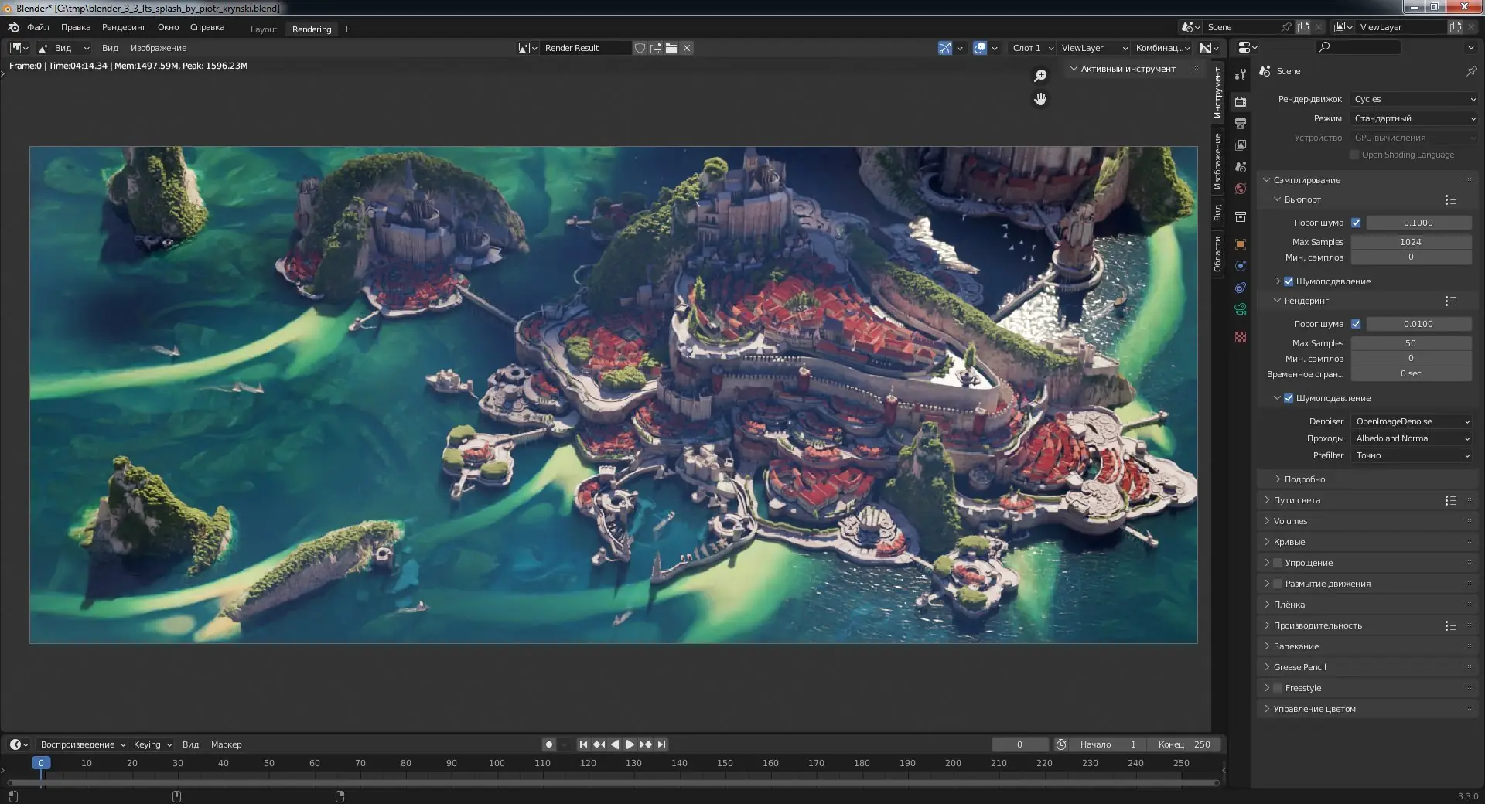
Task: Toggle the Render denoising checkbox
Action: pyautogui.click(x=1289, y=398)
